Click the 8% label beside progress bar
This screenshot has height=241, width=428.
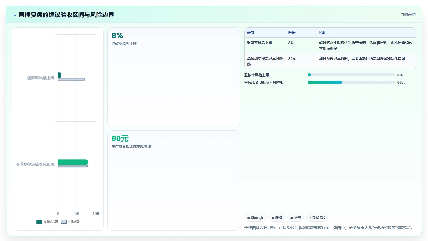coord(400,75)
